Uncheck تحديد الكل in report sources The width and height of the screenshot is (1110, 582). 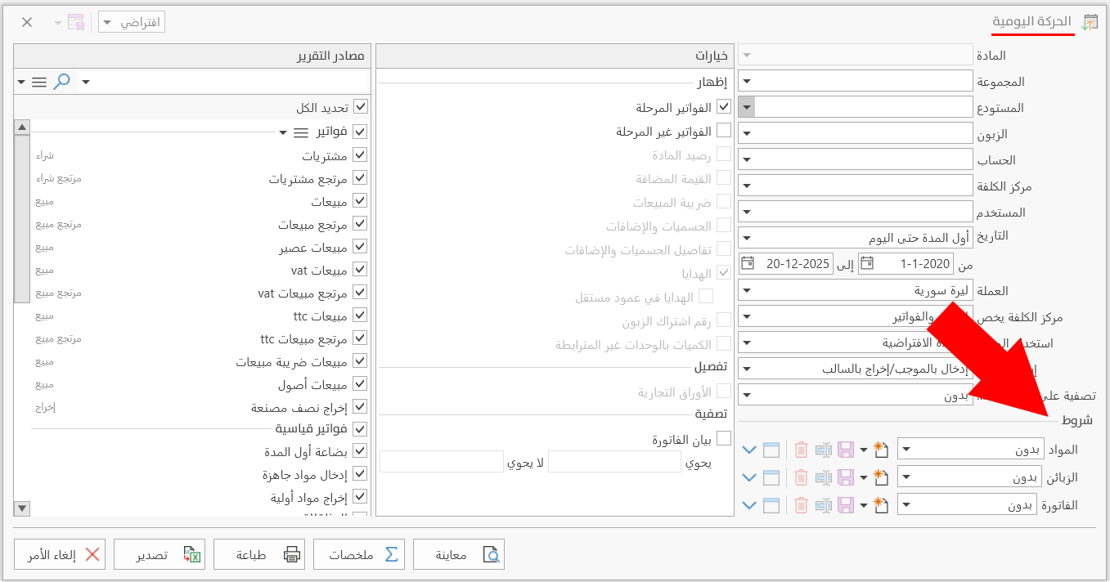tap(361, 105)
